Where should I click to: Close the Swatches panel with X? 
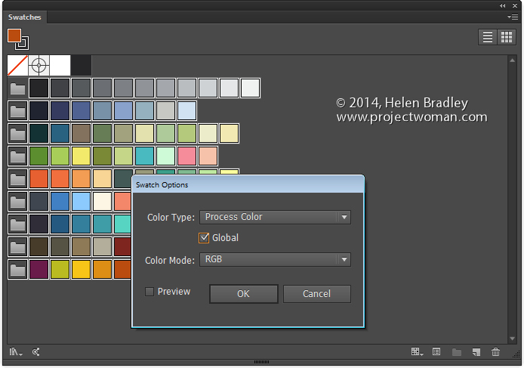(515, 5)
